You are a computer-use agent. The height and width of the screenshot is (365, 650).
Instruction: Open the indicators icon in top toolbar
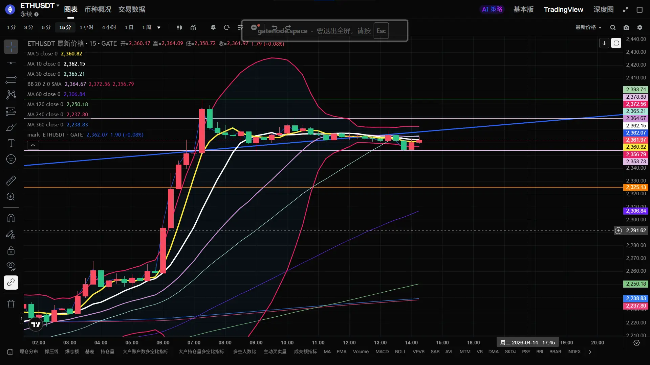193,27
